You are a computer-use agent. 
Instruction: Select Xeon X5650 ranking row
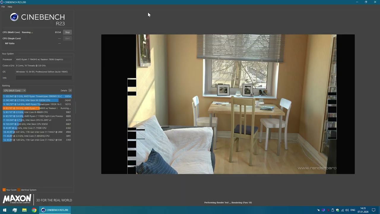pyautogui.click(x=37, y=124)
